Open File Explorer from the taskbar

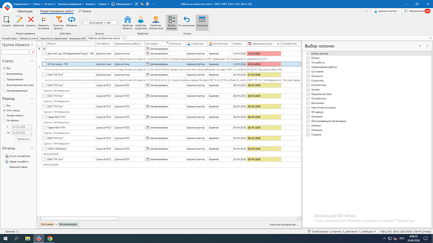coord(28,239)
